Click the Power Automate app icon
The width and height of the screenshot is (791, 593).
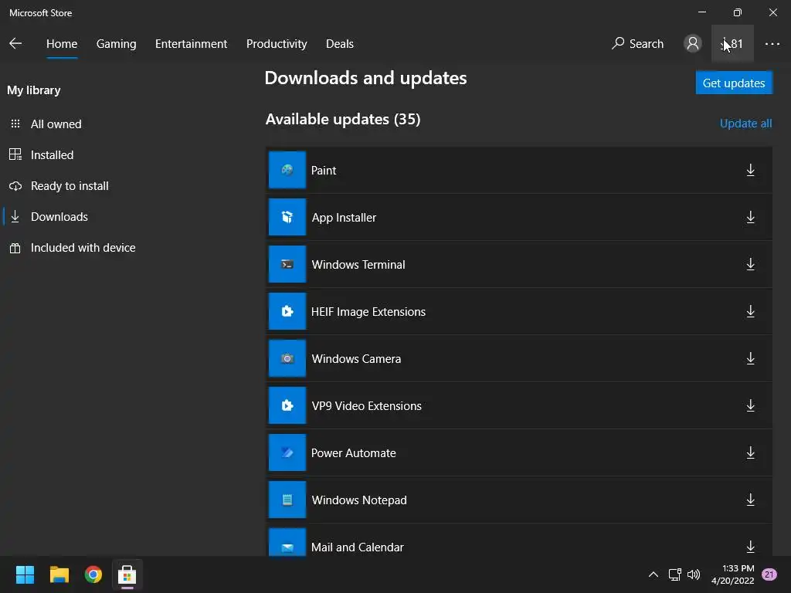click(x=287, y=452)
